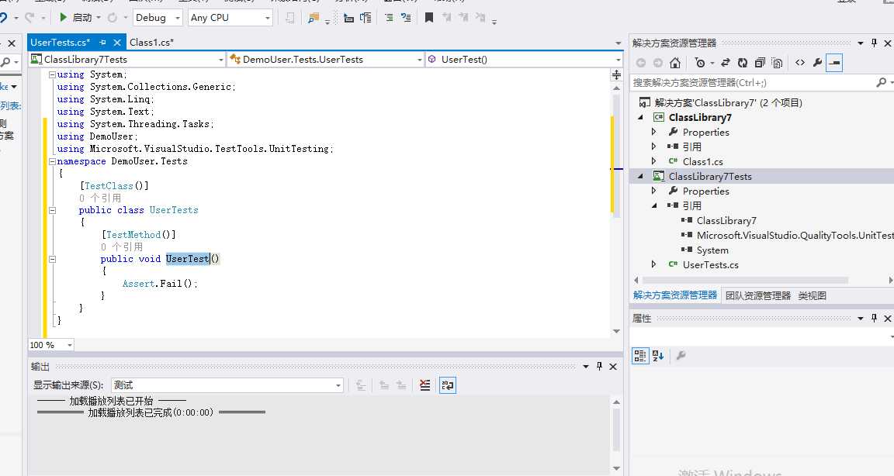The height and width of the screenshot is (476, 894).
Task: Click the Solution Explorer horizontal scrollbar
Action: 745,280
